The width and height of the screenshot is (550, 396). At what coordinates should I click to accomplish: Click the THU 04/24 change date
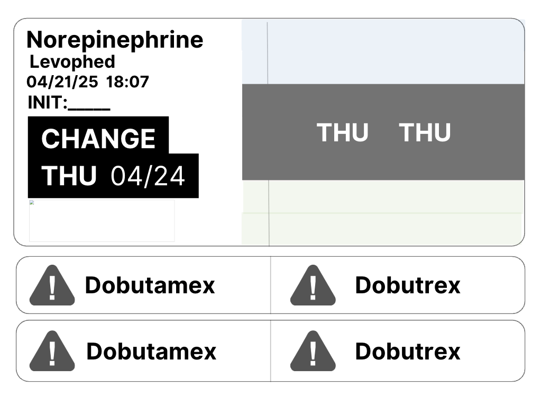[x=113, y=176]
